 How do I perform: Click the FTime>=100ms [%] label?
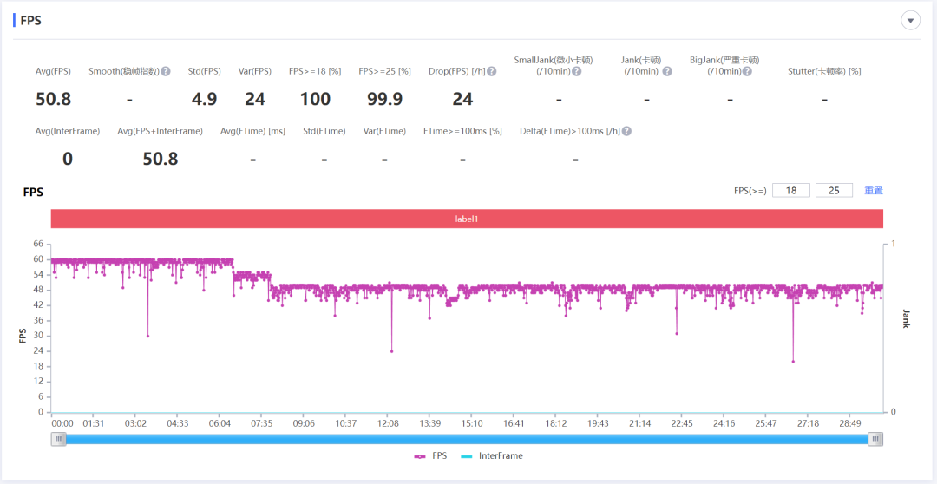pyautogui.click(x=462, y=131)
